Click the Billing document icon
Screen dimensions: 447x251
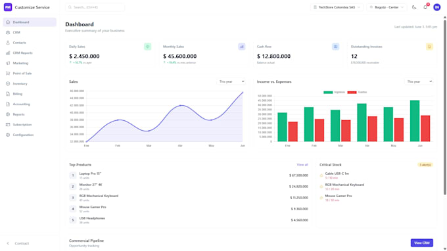click(8, 94)
